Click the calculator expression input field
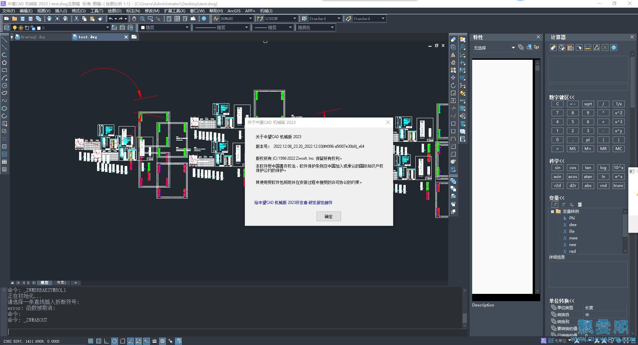638x345 pixels. click(x=588, y=87)
